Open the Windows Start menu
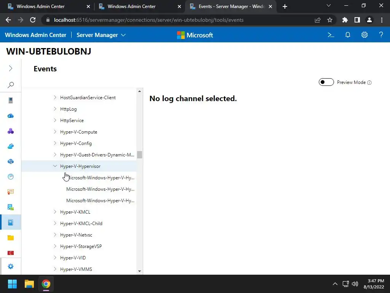Image resolution: width=390 pixels, height=293 pixels. (12, 284)
